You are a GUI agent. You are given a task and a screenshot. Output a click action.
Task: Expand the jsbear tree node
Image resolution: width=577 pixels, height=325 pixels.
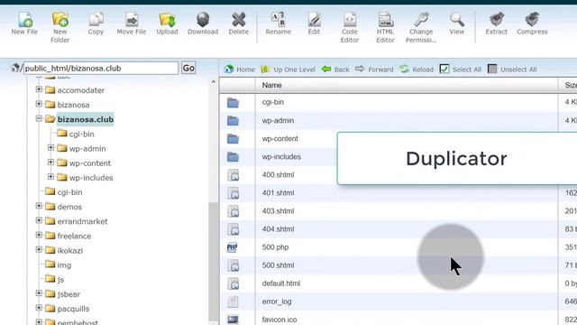(39, 293)
